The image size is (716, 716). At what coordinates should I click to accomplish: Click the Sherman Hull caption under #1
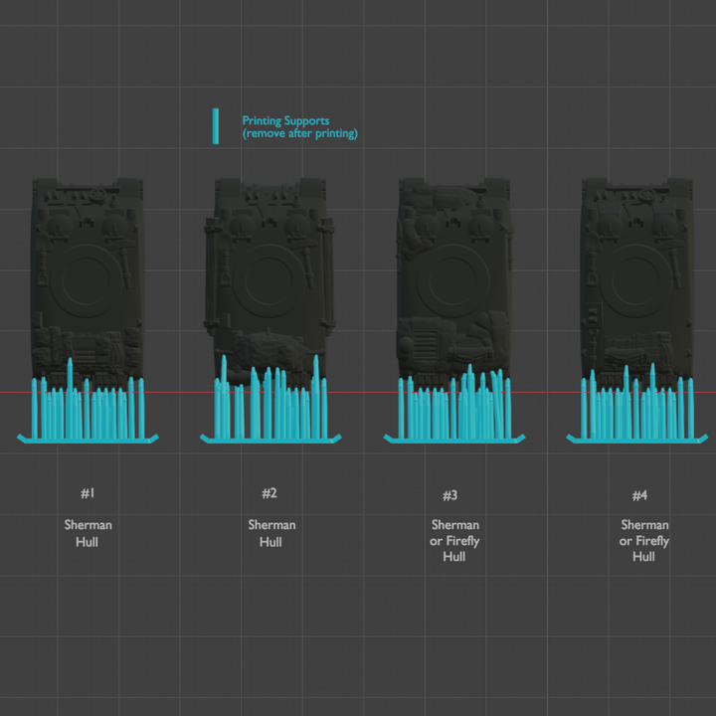pyautogui.click(x=89, y=533)
